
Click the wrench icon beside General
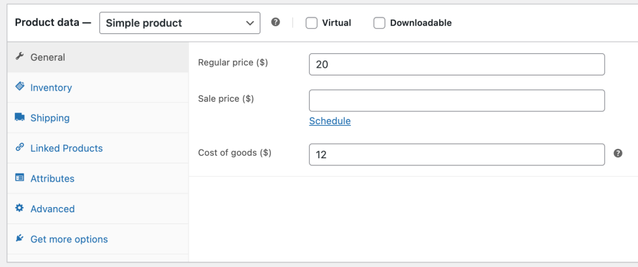[x=20, y=57]
